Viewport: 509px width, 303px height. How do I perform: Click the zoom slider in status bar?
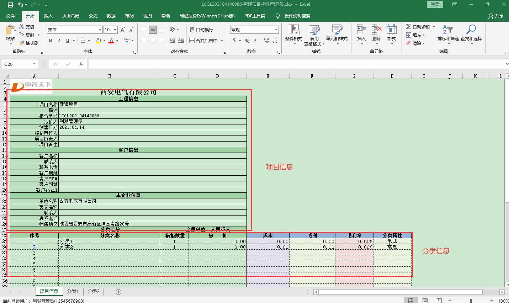click(x=471, y=301)
